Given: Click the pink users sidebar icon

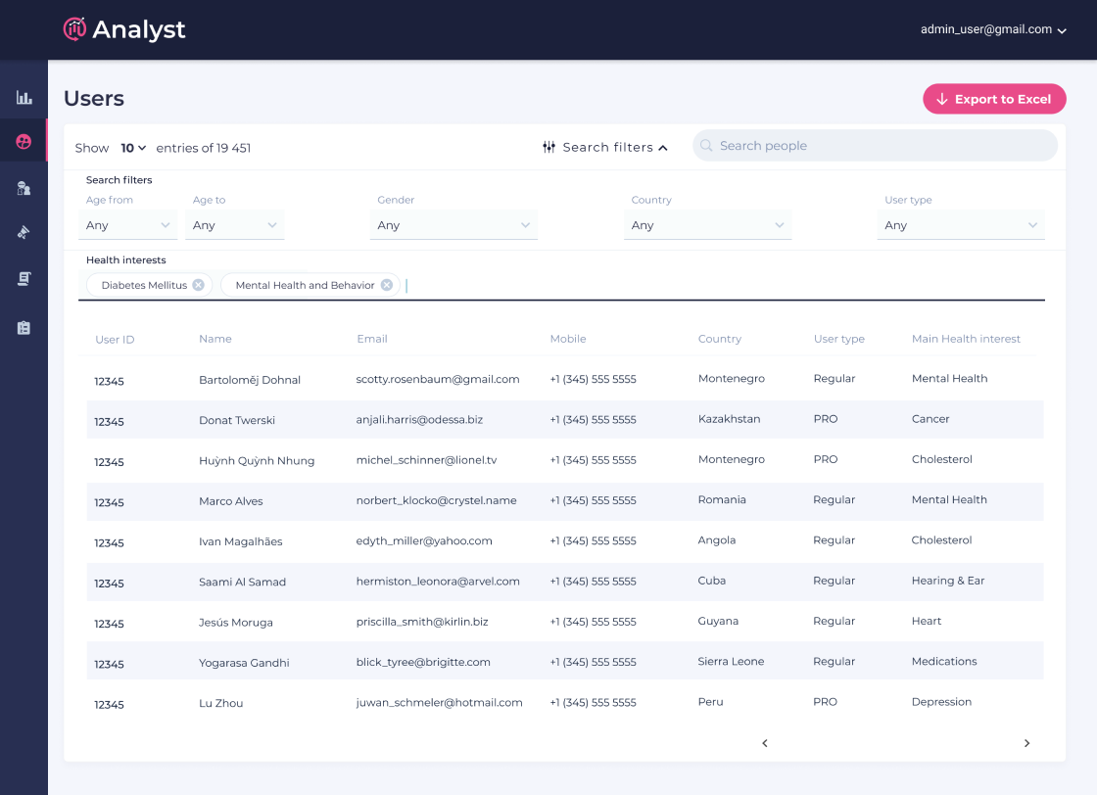Looking at the screenshot, I should click(24, 142).
